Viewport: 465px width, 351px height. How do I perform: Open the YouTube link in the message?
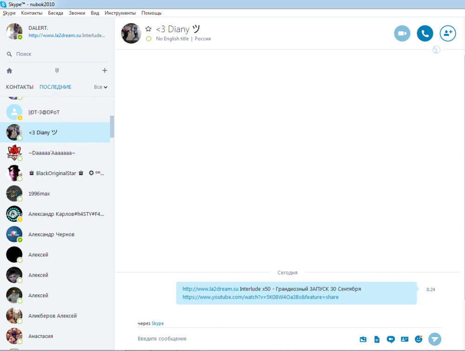pos(260,297)
